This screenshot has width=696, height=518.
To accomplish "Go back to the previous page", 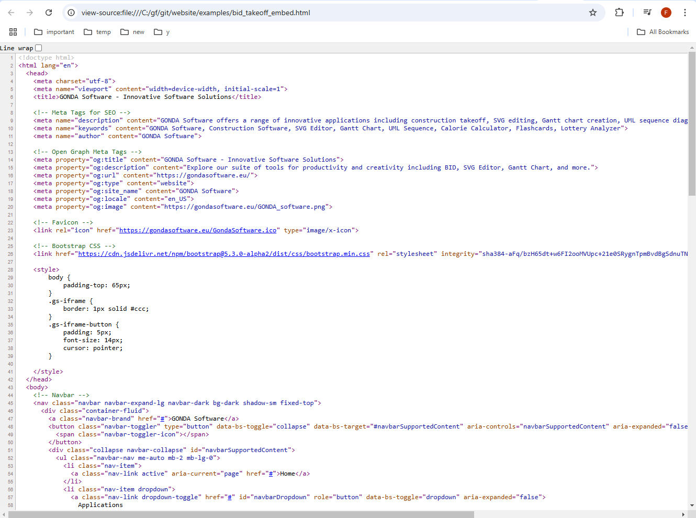I will [x=12, y=13].
